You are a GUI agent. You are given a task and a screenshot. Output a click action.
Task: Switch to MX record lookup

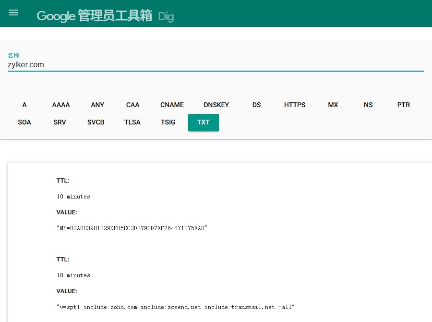point(333,105)
